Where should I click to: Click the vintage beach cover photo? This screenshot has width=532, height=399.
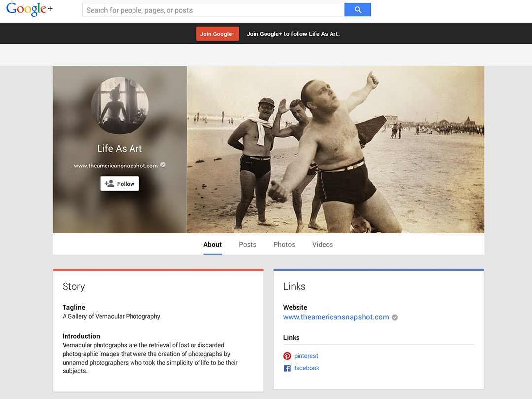(335, 150)
